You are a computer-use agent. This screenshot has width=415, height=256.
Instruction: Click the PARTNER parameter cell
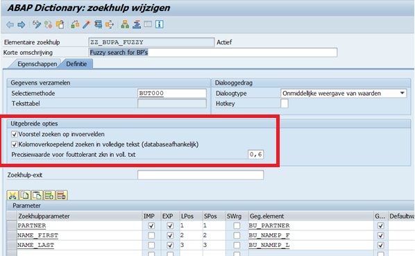[x=79, y=225]
